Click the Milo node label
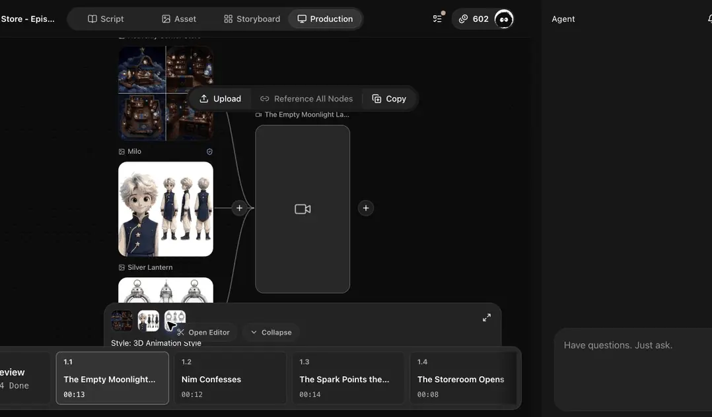Image resolution: width=712 pixels, height=417 pixels. (x=135, y=152)
